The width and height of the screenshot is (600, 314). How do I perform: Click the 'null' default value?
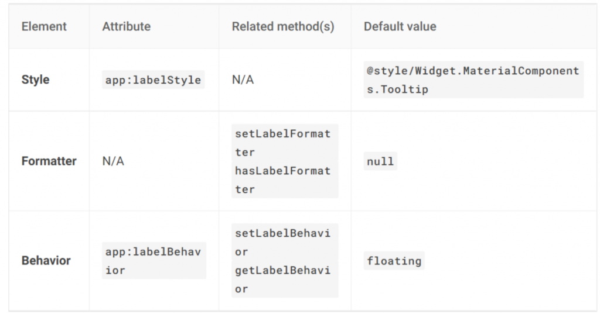(x=380, y=161)
